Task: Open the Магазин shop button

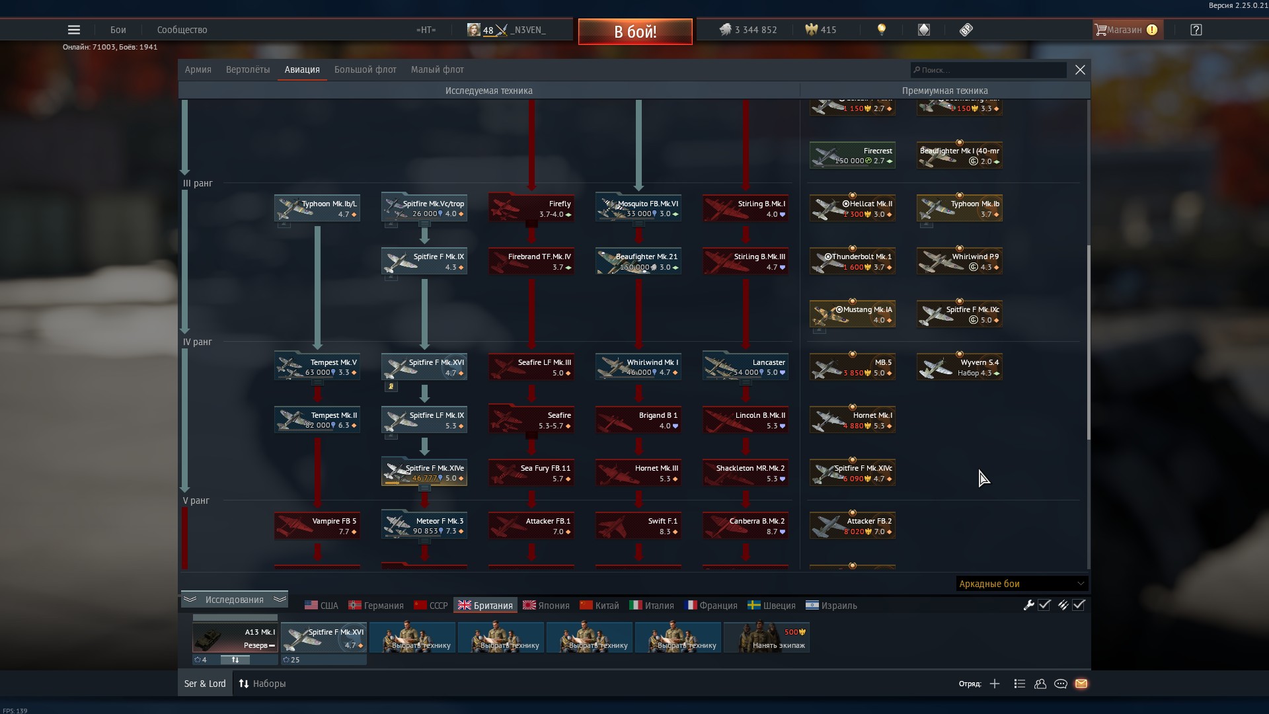Action: [1128, 30]
